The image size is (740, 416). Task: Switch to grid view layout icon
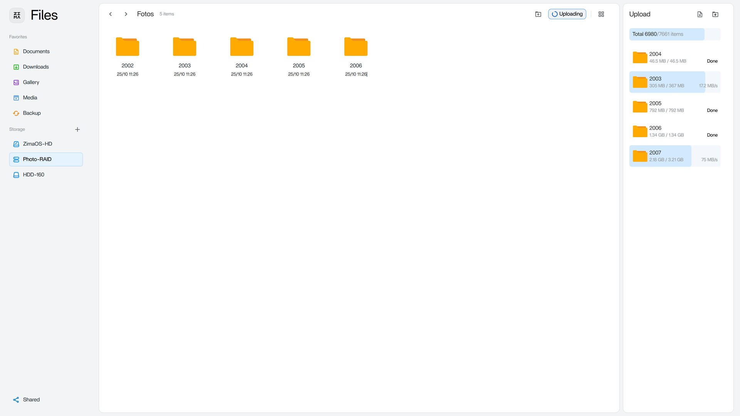pos(601,14)
